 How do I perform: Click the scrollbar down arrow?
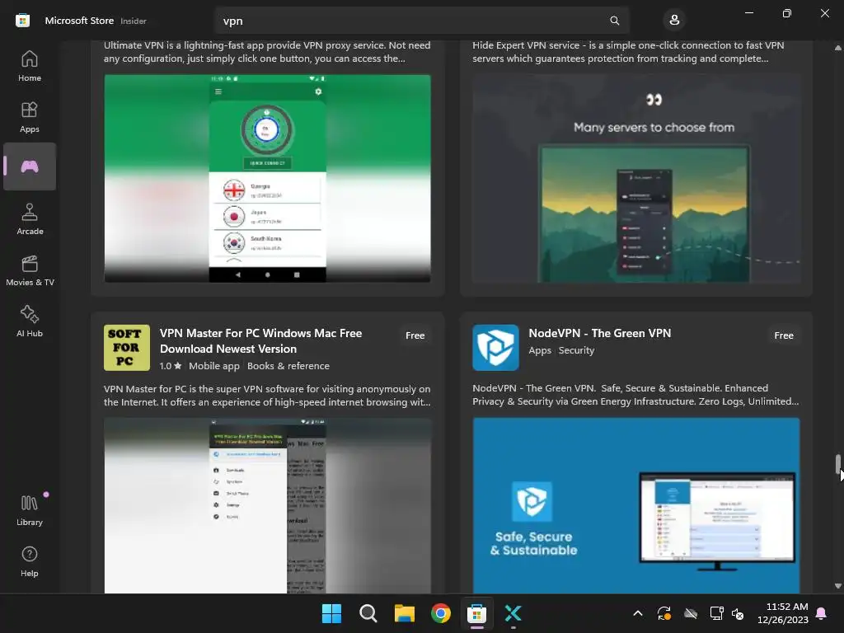[837, 586]
